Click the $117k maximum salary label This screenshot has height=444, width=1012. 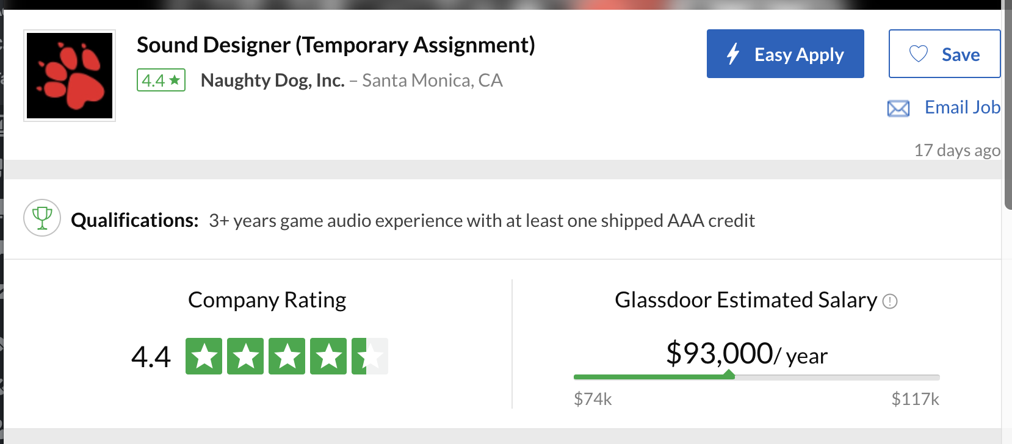[915, 399]
